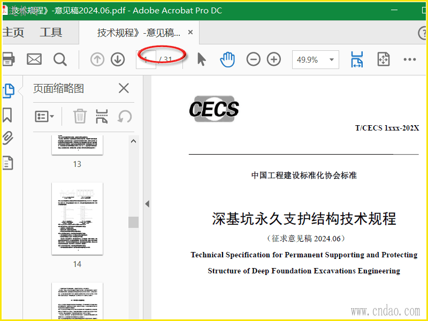Open the Find text magnifier
Screen dimensions: 428x321
click(60, 59)
